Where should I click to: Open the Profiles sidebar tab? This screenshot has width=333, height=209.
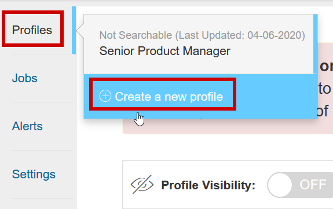pyautogui.click(x=32, y=30)
